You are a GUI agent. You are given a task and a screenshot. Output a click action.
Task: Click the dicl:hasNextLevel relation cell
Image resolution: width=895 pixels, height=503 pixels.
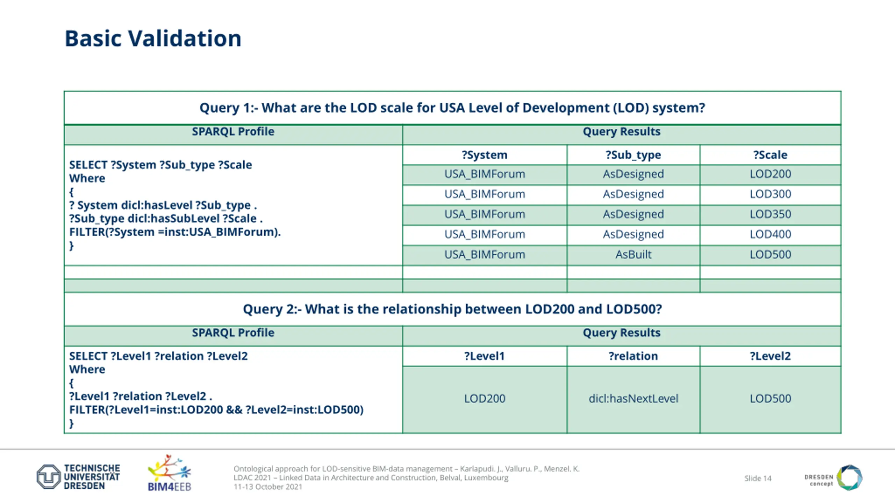pyautogui.click(x=633, y=399)
